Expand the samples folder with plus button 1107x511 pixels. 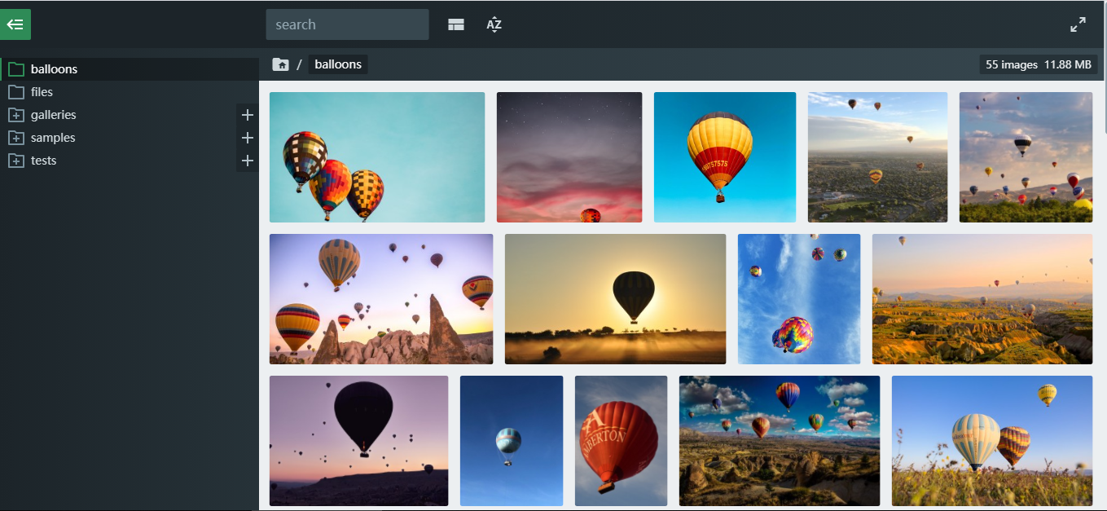[248, 138]
